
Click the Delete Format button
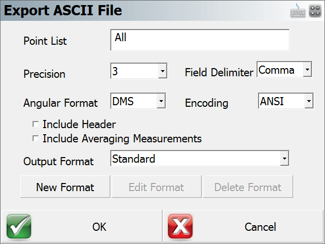pos(248,187)
